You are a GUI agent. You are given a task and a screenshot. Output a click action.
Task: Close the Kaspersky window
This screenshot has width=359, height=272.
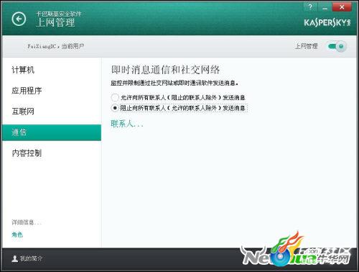[342, 7]
